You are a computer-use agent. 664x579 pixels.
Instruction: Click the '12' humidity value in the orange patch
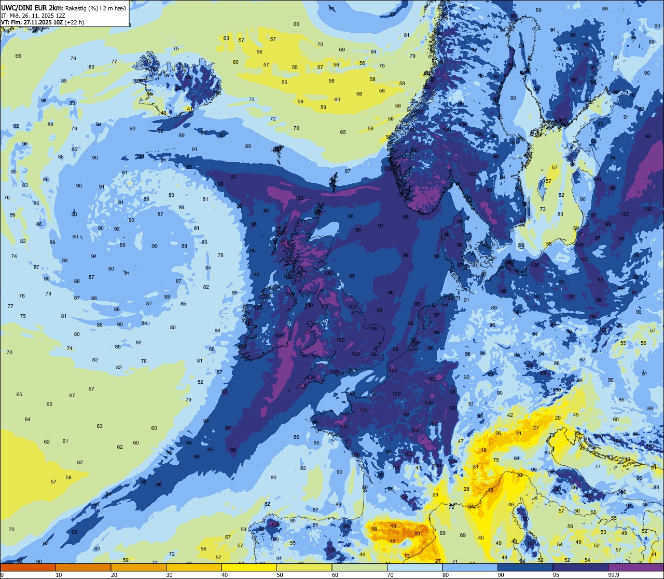(x=392, y=542)
